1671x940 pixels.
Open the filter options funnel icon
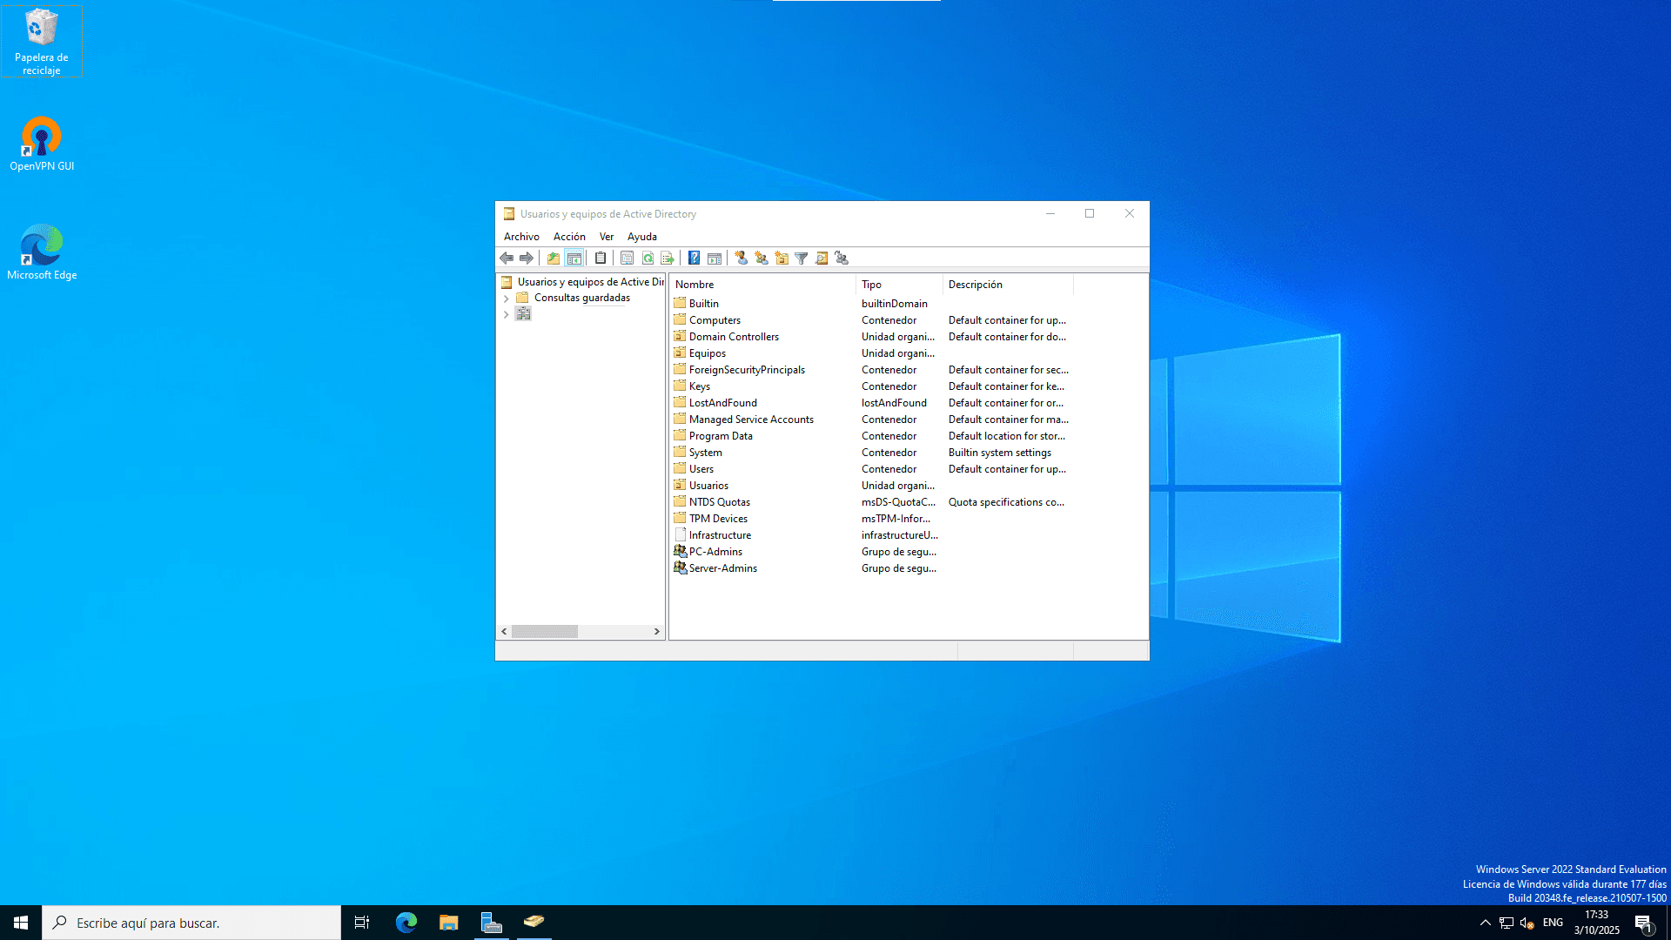point(801,258)
